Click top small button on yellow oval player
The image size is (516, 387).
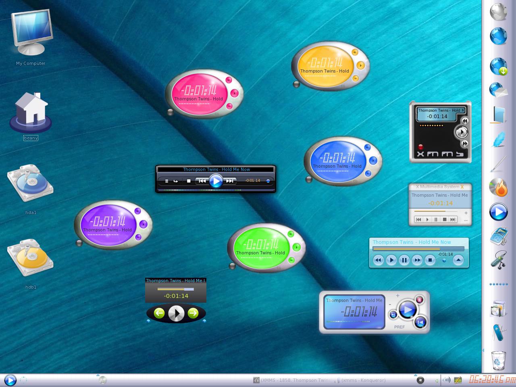[355, 52]
